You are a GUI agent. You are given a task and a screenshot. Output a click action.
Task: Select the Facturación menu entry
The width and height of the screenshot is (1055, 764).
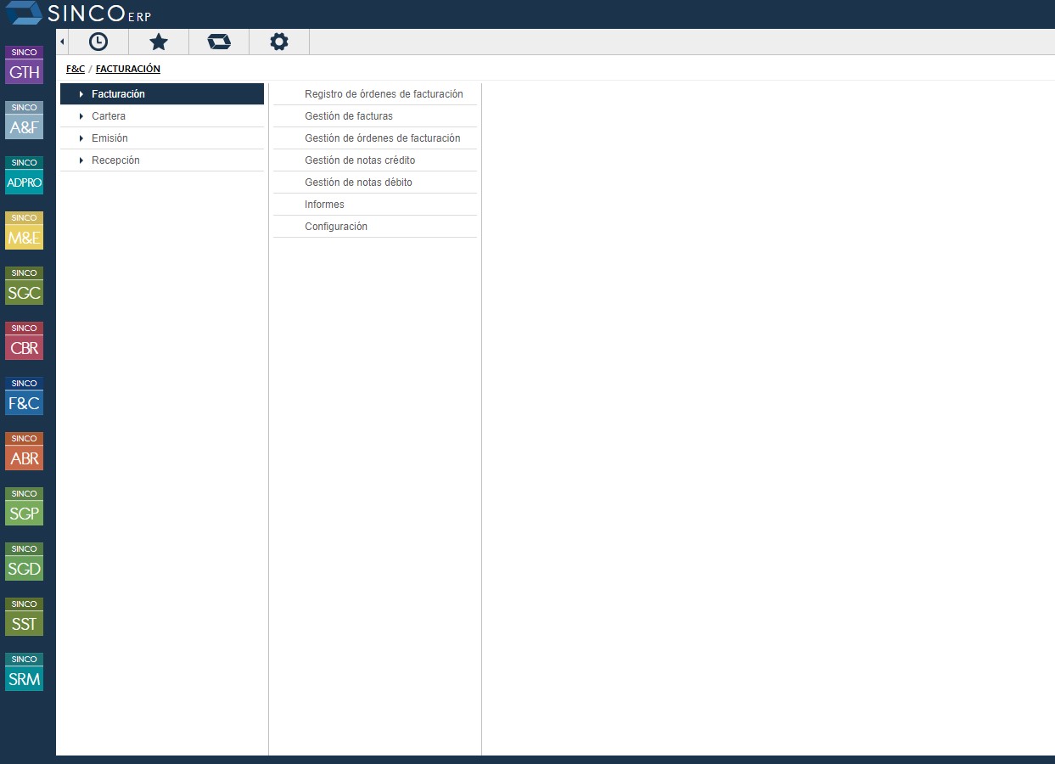click(118, 93)
